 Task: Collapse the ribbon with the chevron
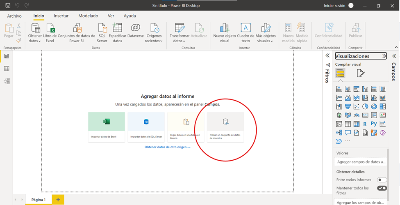click(396, 47)
